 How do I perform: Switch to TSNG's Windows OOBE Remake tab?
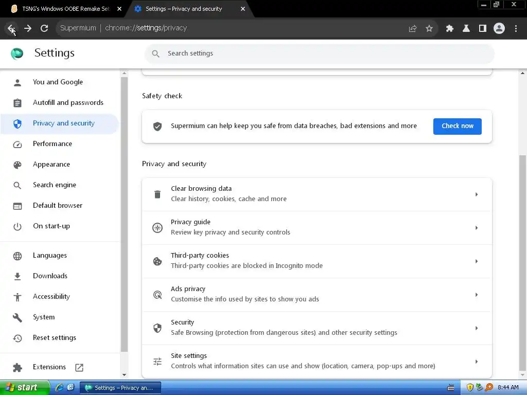pyautogui.click(x=65, y=9)
